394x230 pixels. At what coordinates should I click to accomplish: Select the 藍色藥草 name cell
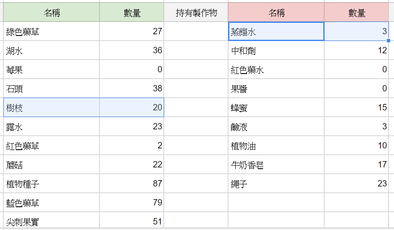[x=51, y=203]
